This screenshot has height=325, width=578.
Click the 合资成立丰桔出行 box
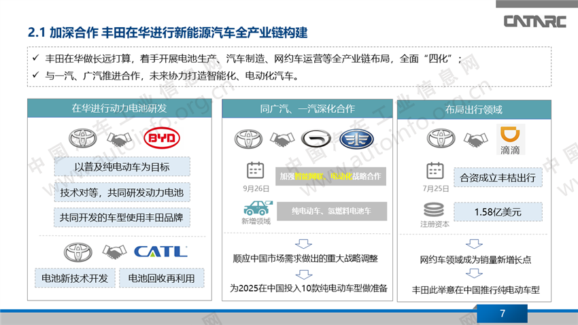coord(498,177)
